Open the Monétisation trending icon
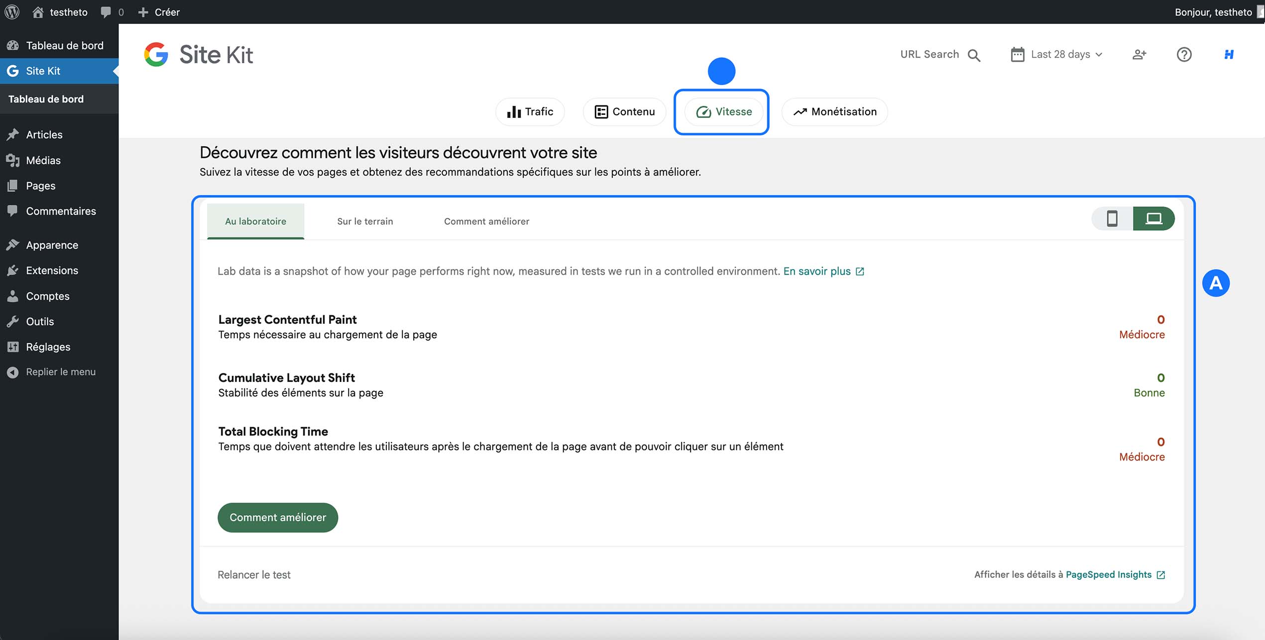Viewport: 1265px width, 640px height. 800,111
